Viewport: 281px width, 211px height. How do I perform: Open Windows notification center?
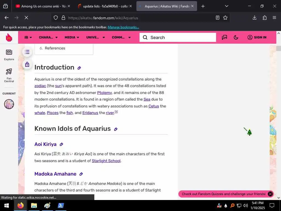click(272, 206)
